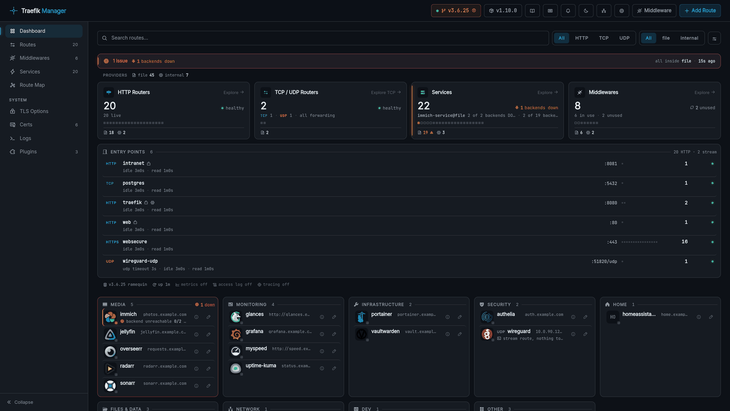Explore the Services card
This screenshot has height=411, width=730.
click(x=547, y=92)
